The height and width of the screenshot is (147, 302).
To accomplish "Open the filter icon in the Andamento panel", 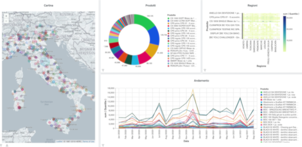I will click(x=103, y=145).
